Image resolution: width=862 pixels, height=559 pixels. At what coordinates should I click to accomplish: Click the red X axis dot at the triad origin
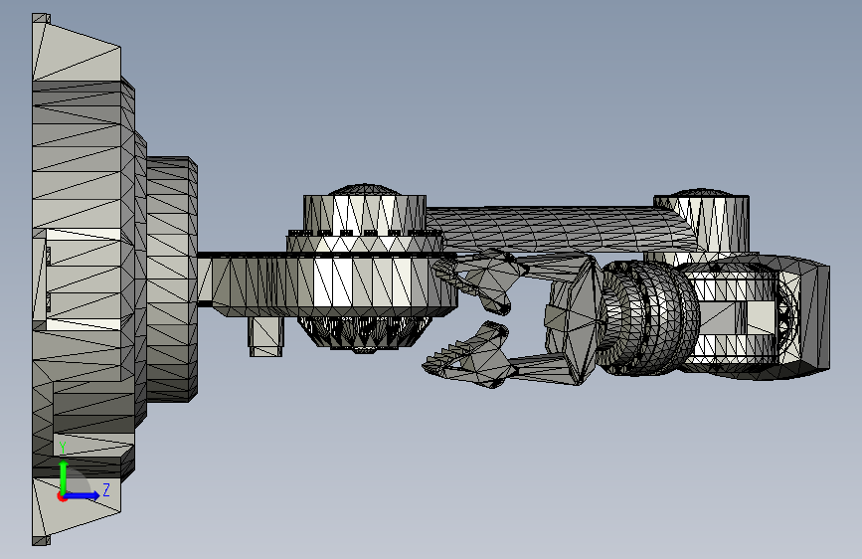click(x=62, y=496)
